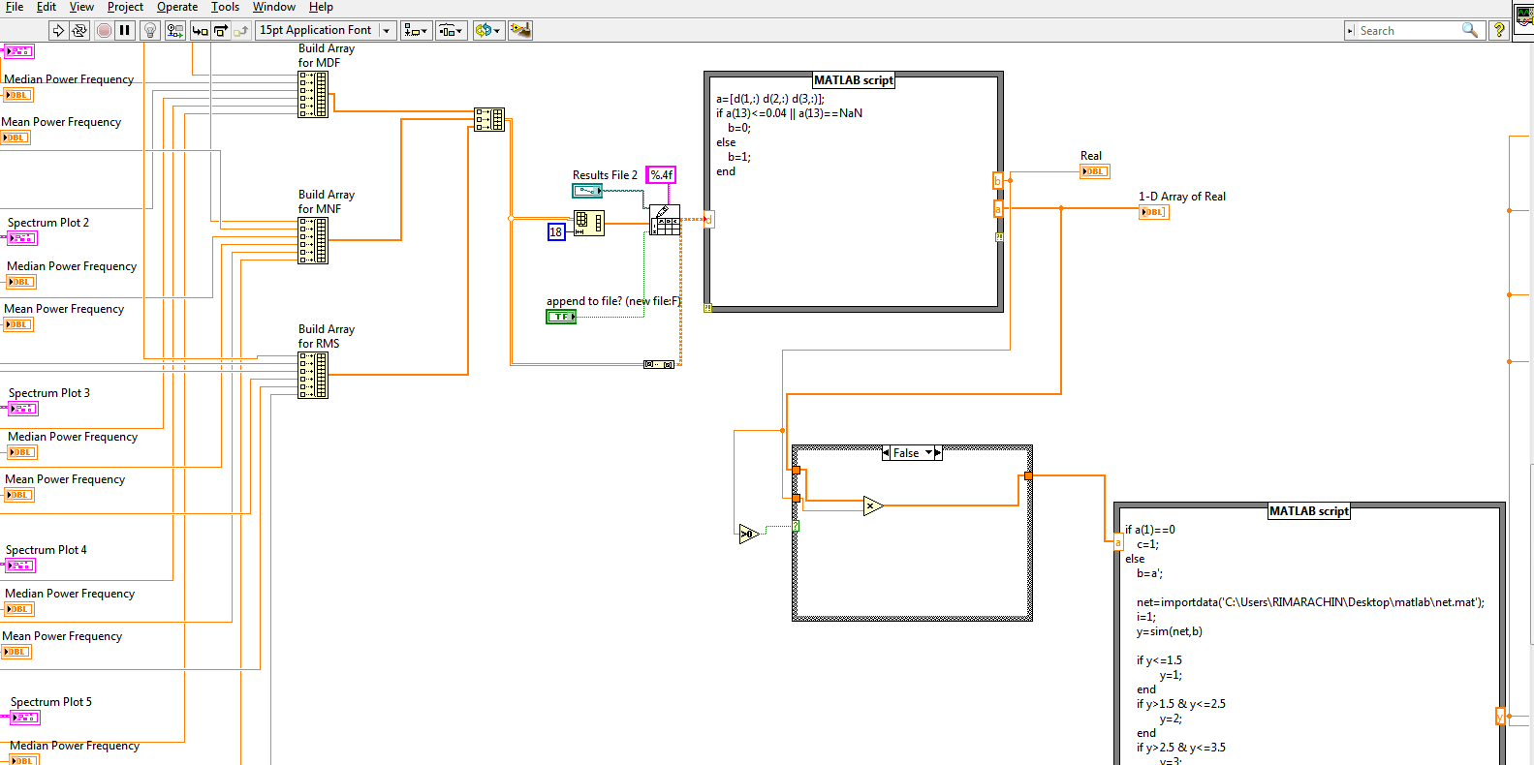The width and height of the screenshot is (1534, 765).
Task: Open the Reorder dropdown
Action: point(487,30)
